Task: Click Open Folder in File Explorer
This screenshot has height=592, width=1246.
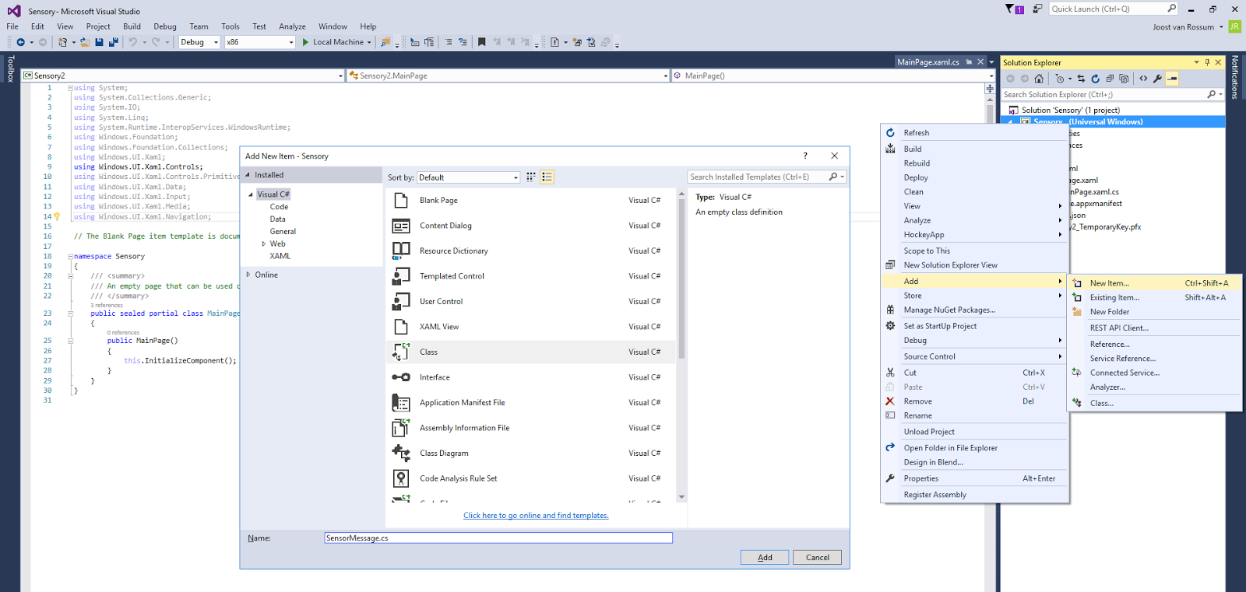Action: click(974, 448)
